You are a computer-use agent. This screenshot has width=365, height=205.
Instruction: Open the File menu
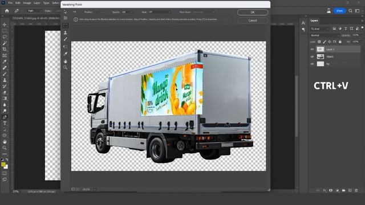click(x=10, y=3)
